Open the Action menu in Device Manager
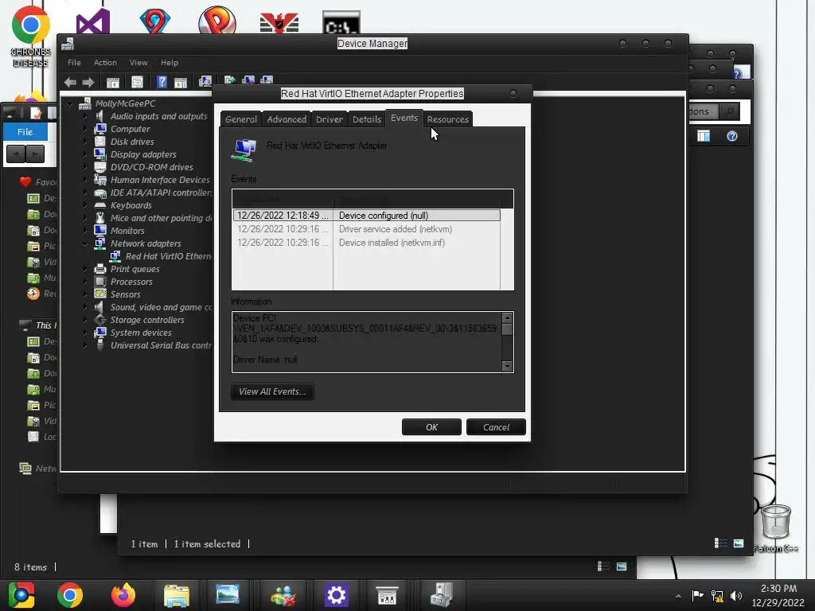The width and height of the screenshot is (815, 611). tap(105, 62)
